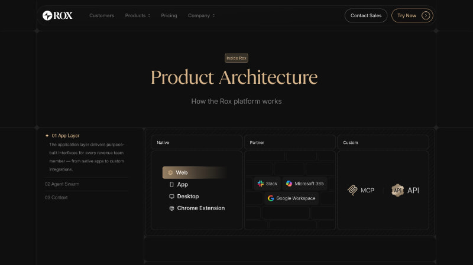Click the App Layer description paragraph
473x265 pixels.
pyautogui.click(x=86, y=157)
